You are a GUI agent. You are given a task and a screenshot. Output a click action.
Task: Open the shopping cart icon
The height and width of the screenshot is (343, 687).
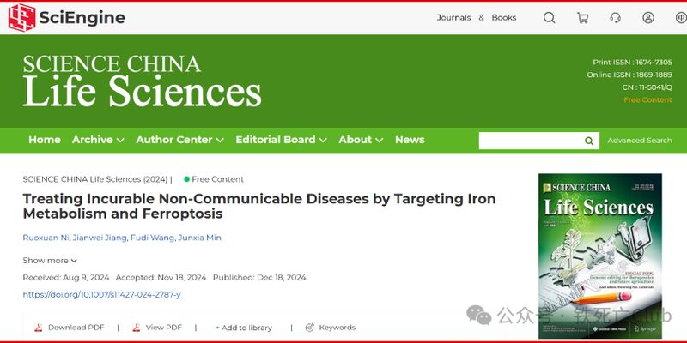pos(583,17)
